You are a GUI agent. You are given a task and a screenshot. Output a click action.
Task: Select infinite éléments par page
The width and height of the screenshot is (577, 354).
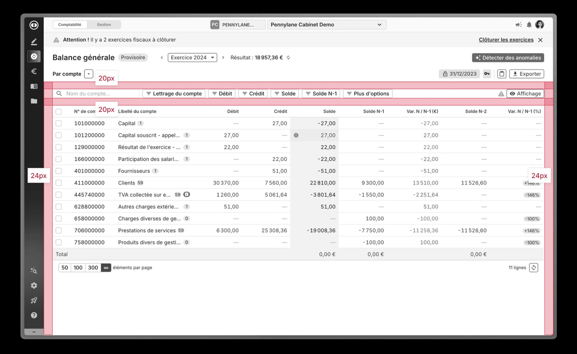[x=106, y=268]
